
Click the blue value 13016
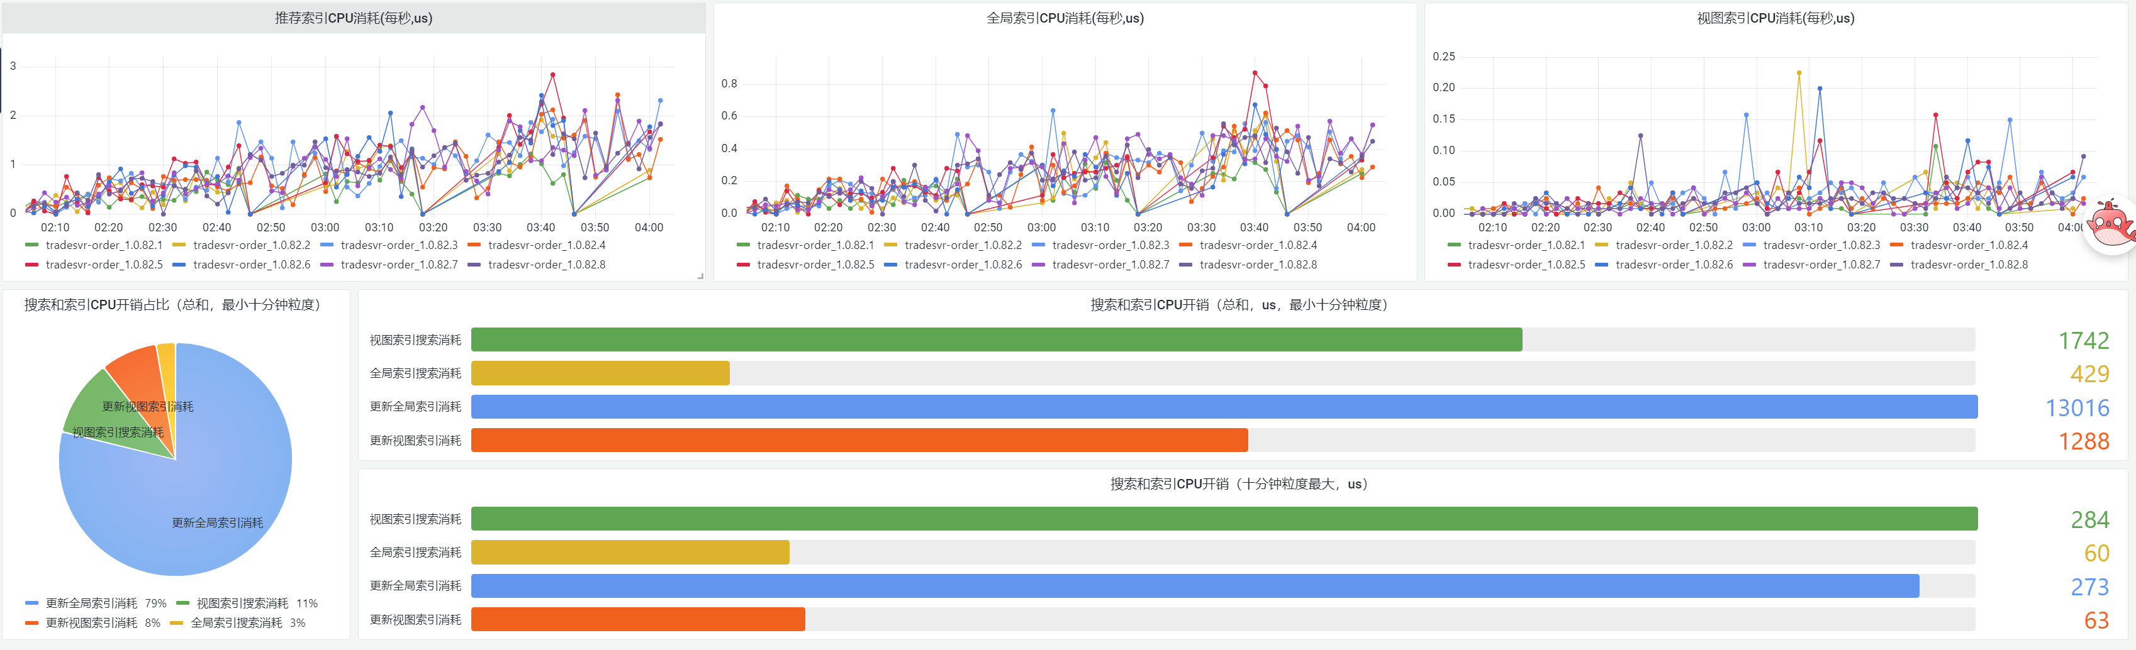tap(2076, 407)
